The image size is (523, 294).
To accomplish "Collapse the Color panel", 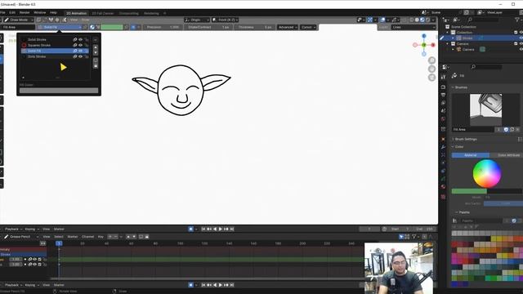I will 458,147.
